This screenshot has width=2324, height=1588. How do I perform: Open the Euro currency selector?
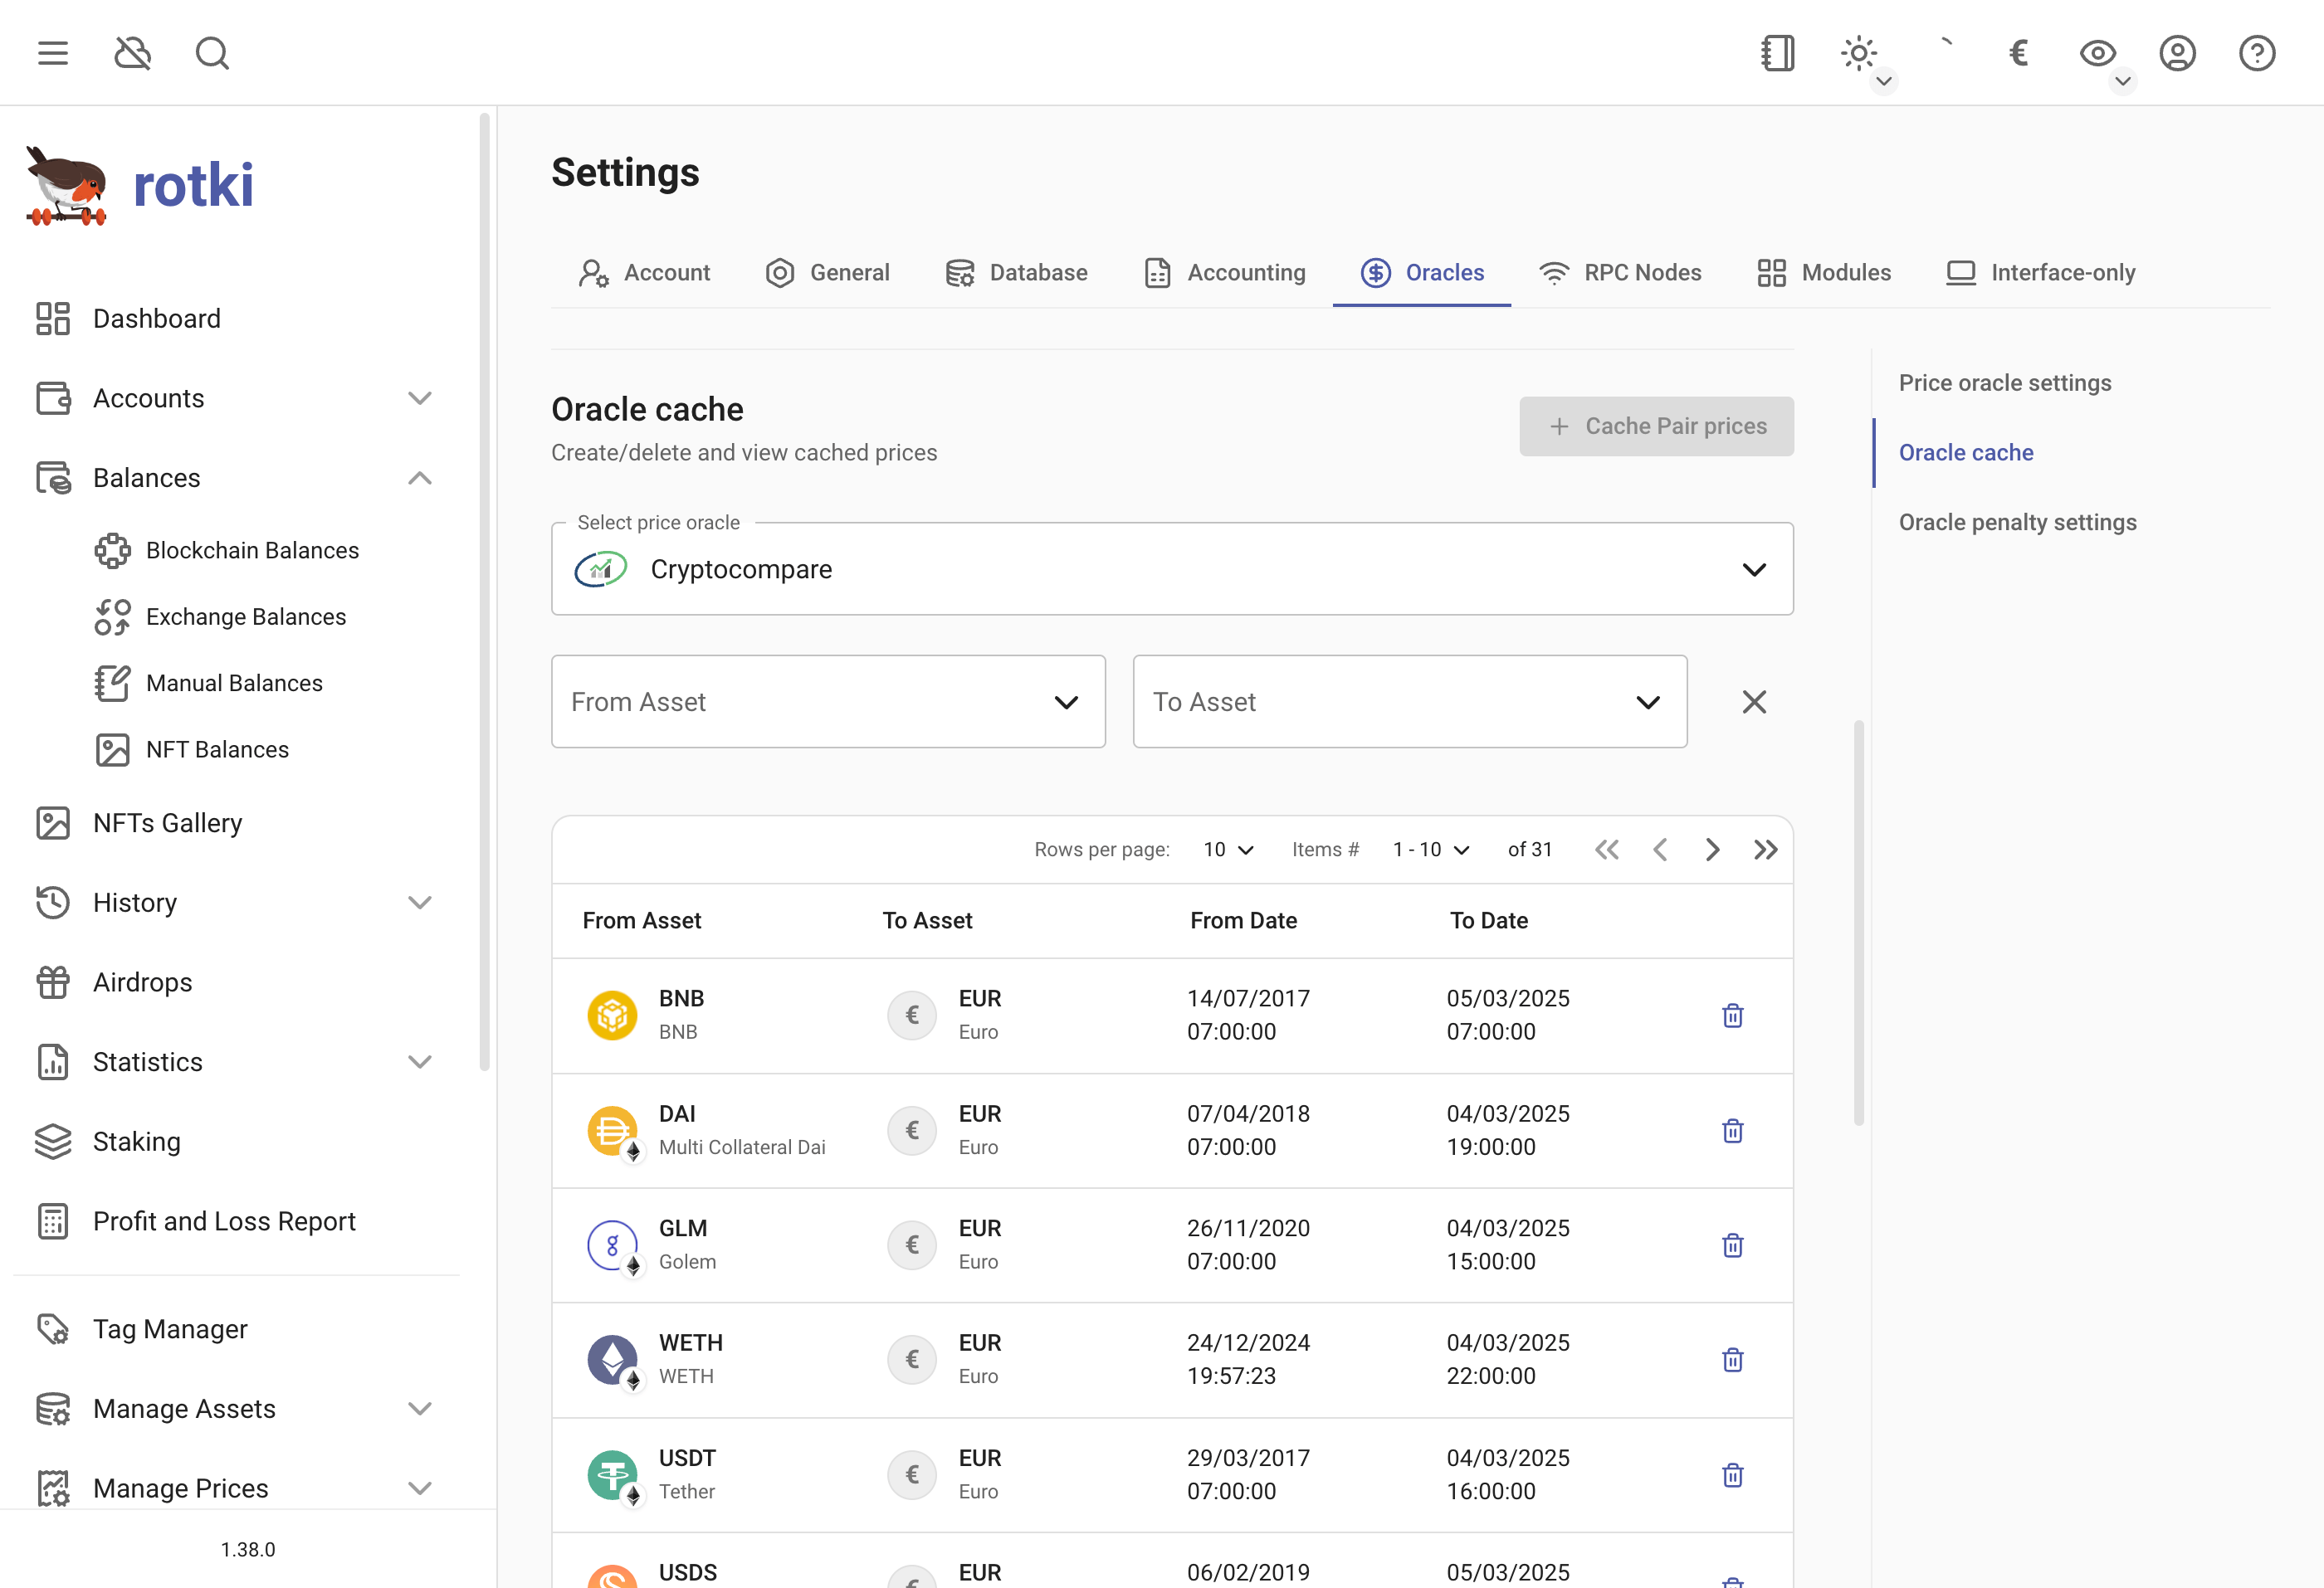point(2018,53)
